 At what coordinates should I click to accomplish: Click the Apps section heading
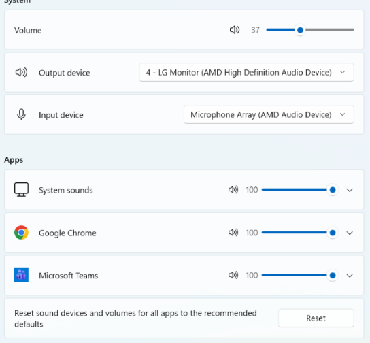pyautogui.click(x=14, y=160)
